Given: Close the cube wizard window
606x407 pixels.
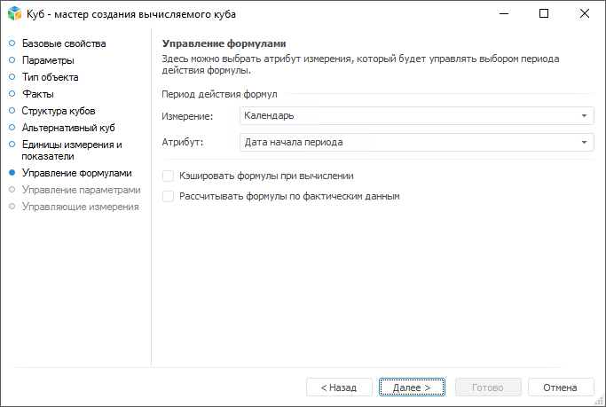Looking at the screenshot, I should tap(585, 13).
